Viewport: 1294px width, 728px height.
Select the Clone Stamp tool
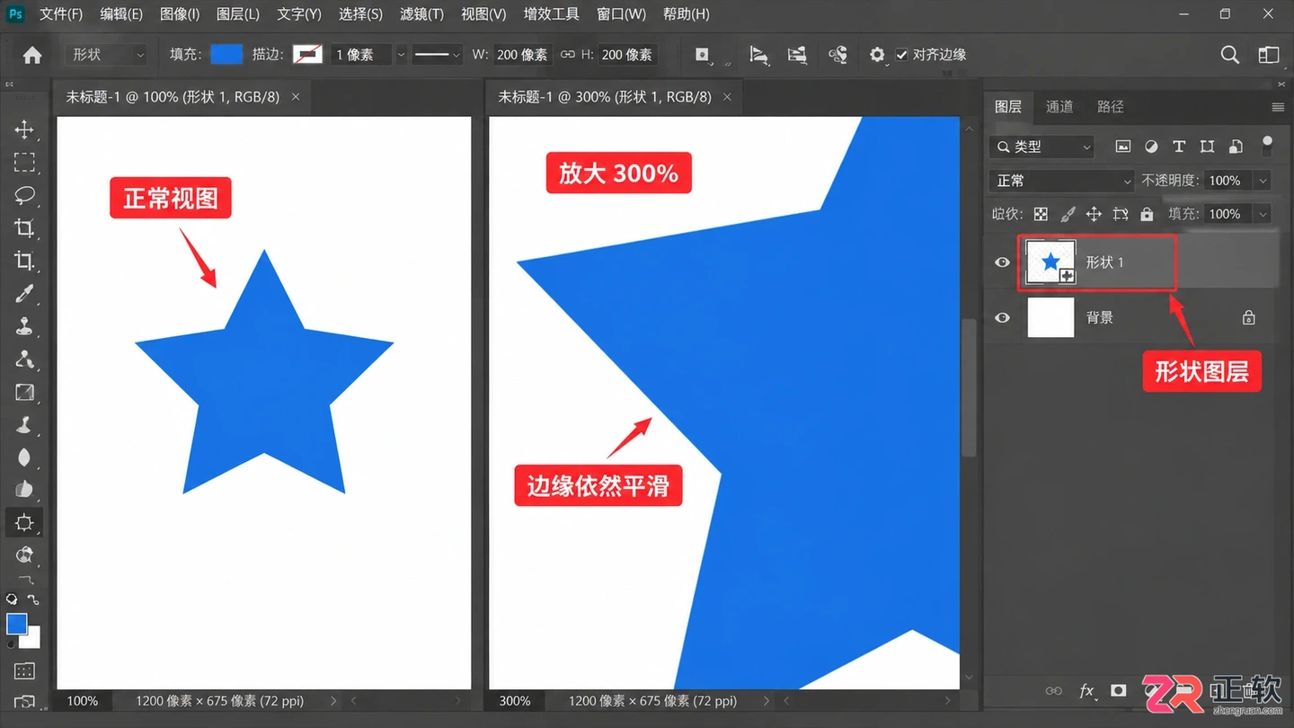tap(24, 326)
